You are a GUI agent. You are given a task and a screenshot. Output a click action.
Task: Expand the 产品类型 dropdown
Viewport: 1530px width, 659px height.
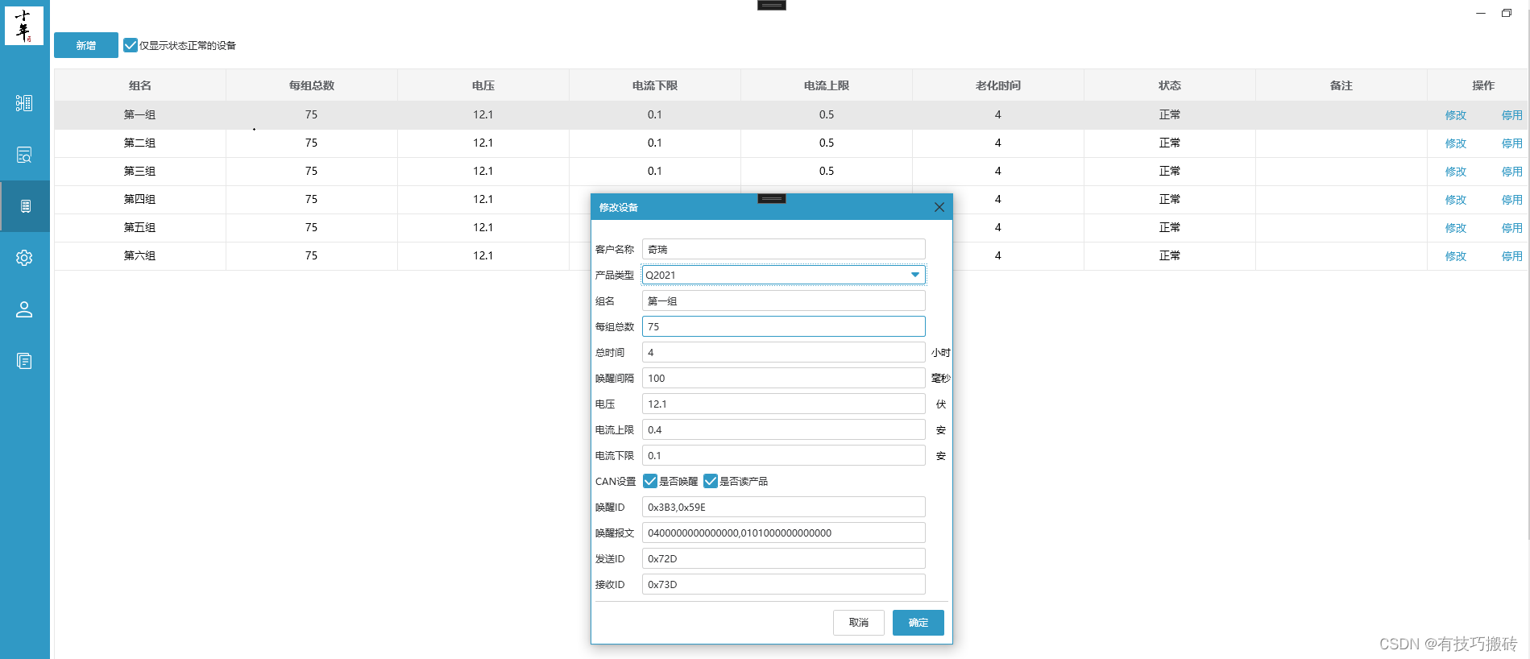point(915,275)
